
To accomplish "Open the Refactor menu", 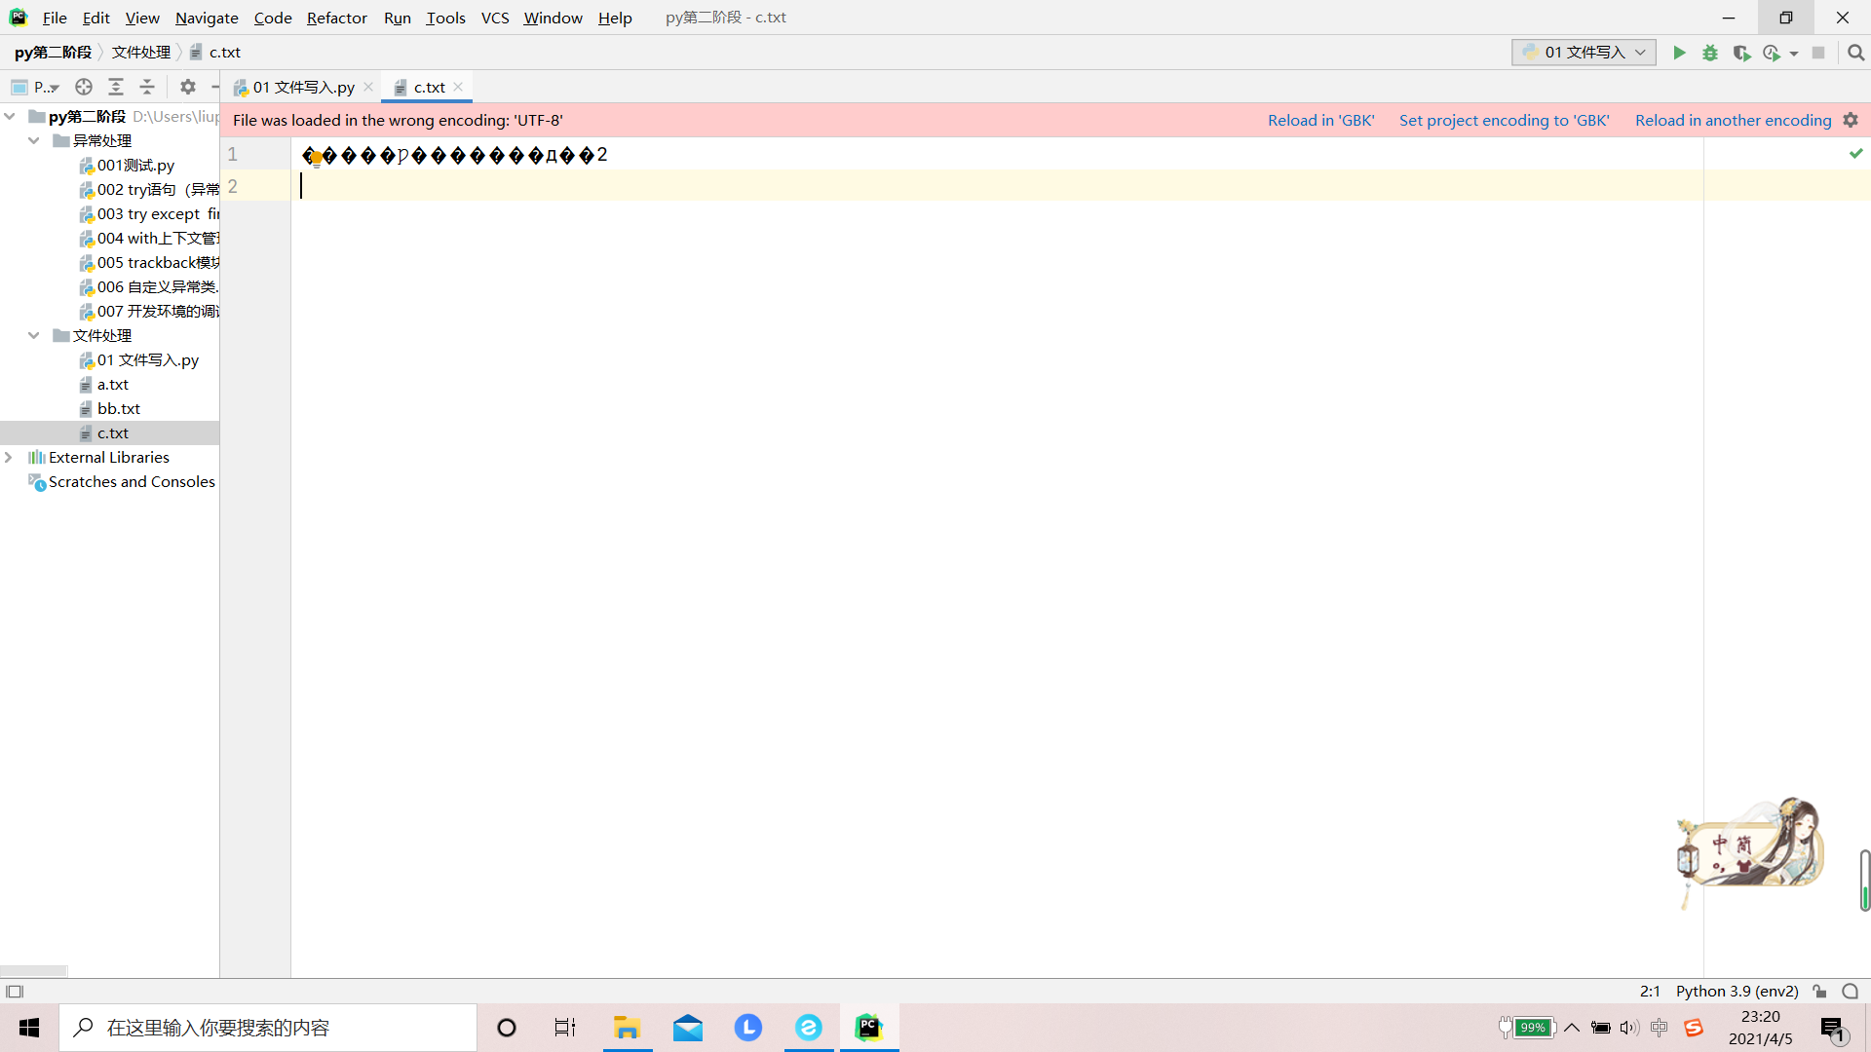I will coord(337,18).
